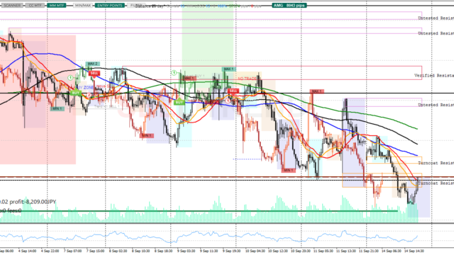Toggle the CC MTF button
Screen dimensions: 454x255
click(35, 6)
